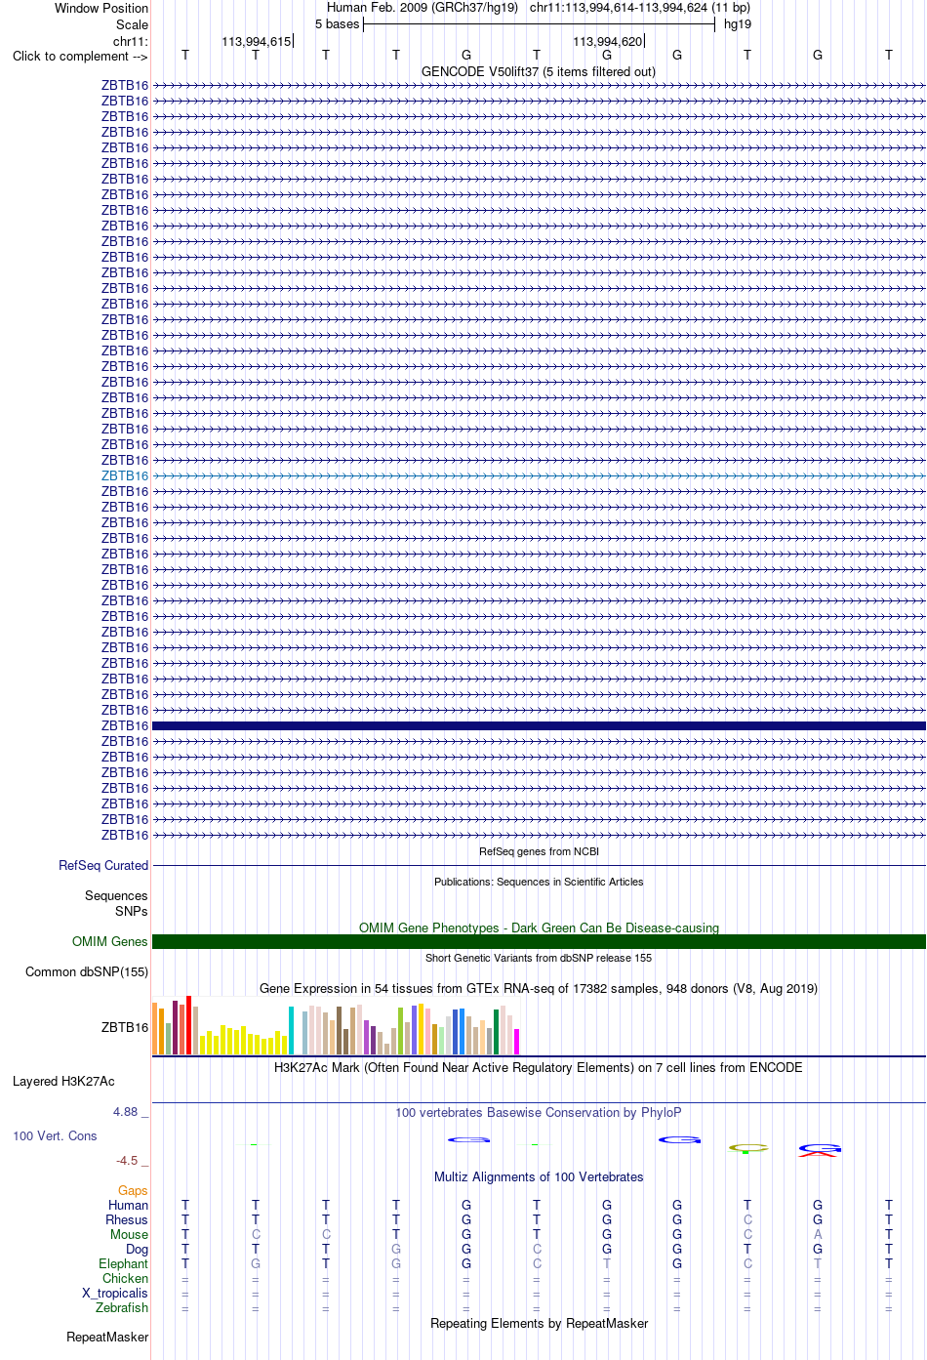Click the orange Gaps label
The width and height of the screenshot is (927, 1360).
point(133,1190)
